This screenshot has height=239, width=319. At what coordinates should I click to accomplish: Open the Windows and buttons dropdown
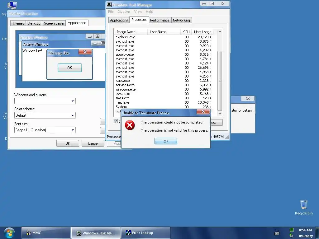45,101
